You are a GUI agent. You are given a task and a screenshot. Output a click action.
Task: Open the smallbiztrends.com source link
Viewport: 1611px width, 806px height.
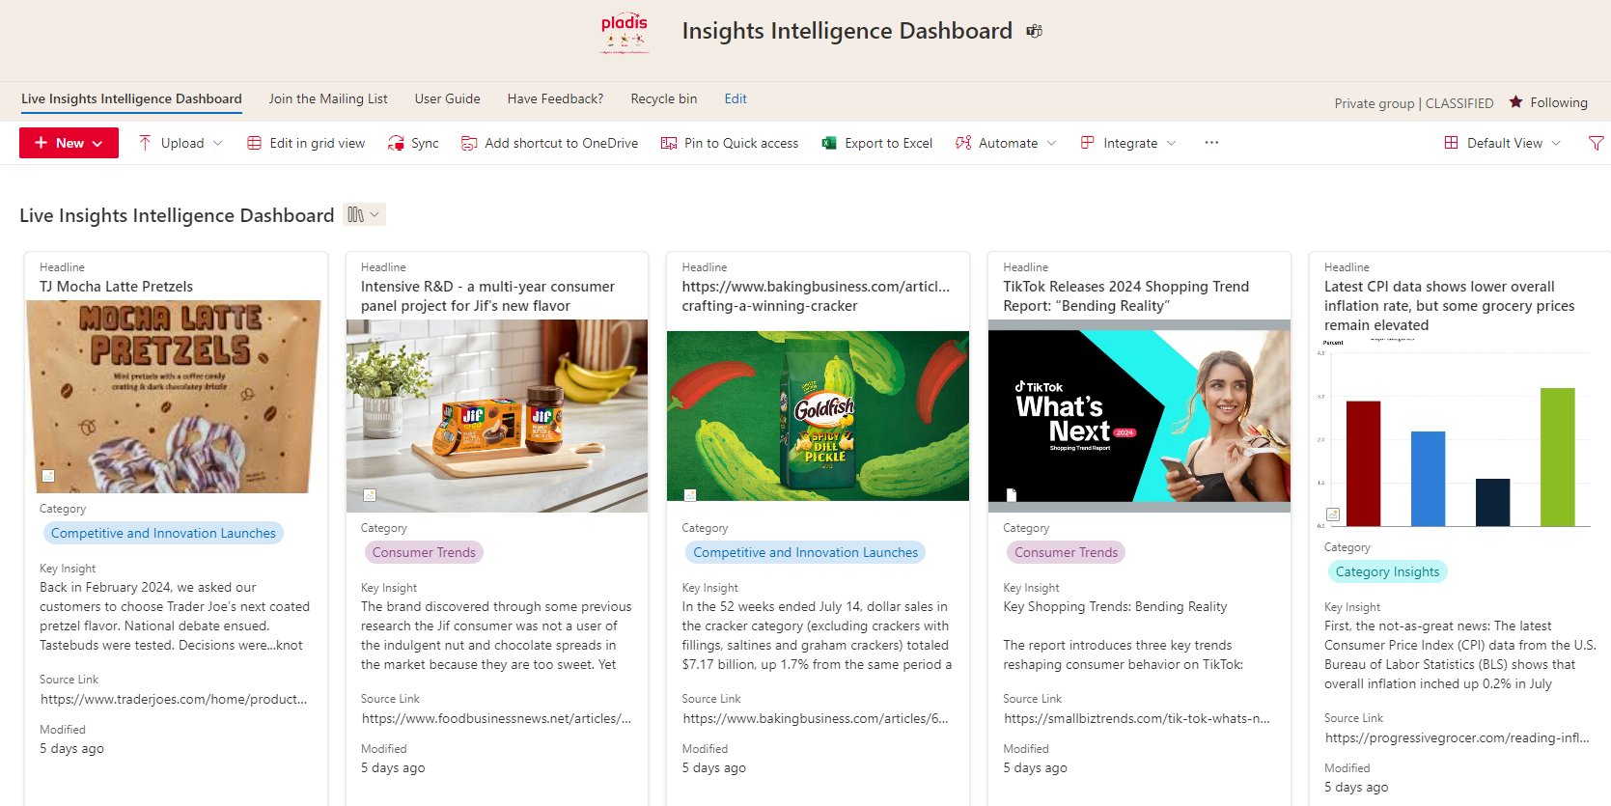1137,718
